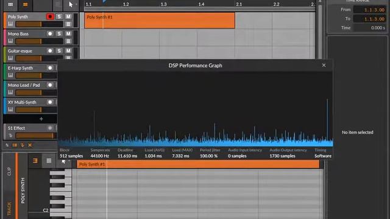Screen dimensions: 390x219
Task: Select the pointer tool in arranger toolbar
Action: tap(71, 4)
